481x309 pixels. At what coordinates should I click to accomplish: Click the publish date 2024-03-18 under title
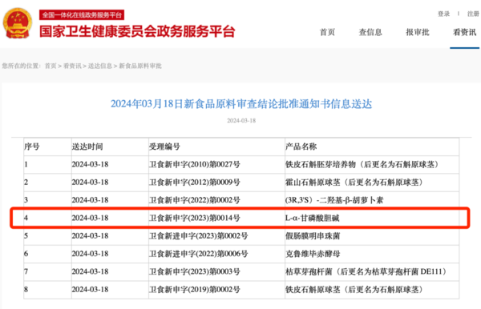[241, 121]
